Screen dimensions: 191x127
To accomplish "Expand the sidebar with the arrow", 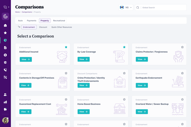I will tap(8, 7).
